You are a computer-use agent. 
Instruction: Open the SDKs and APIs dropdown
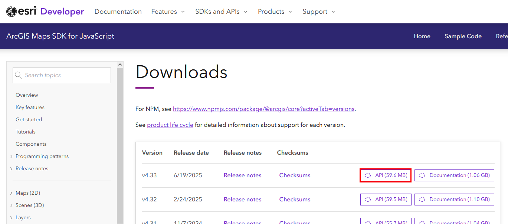click(x=221, y=11)
